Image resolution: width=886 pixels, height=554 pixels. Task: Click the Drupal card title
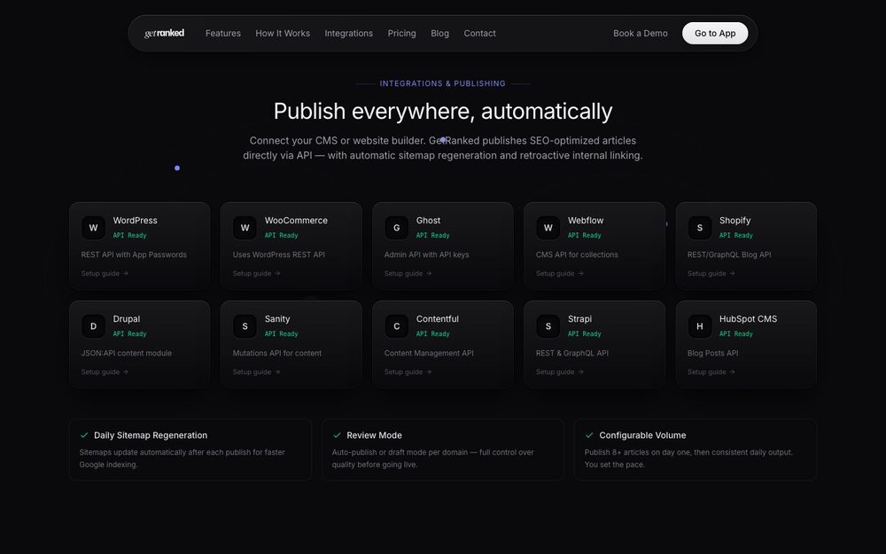point(127,319)
